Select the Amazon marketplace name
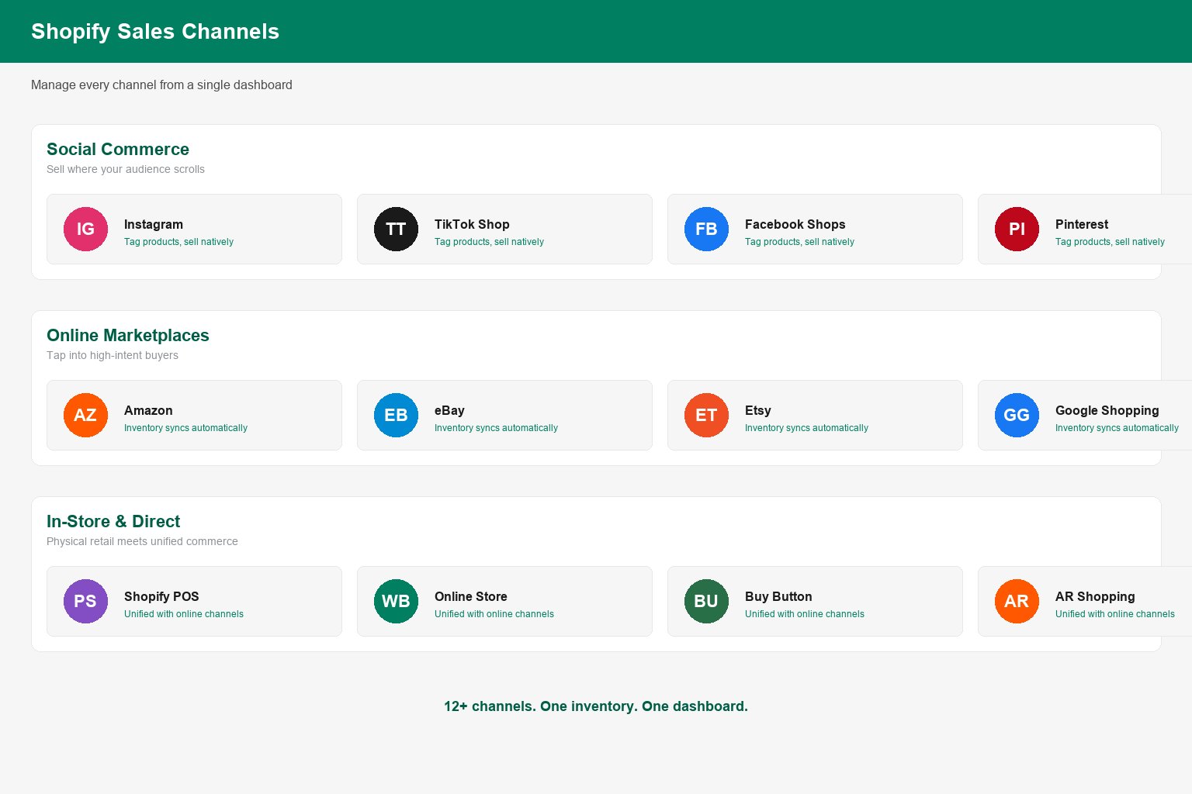Screen dimensions: 1192x794 pos(148,410)
